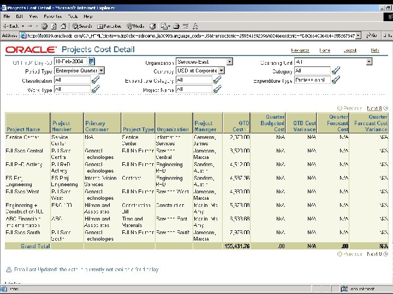Click the Work Type input field
This screenshot has height=294, width=393.
pos(72,89)
